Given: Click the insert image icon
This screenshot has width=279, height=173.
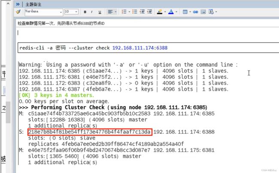Looking at the screenshot, I should tap(203, 12).
